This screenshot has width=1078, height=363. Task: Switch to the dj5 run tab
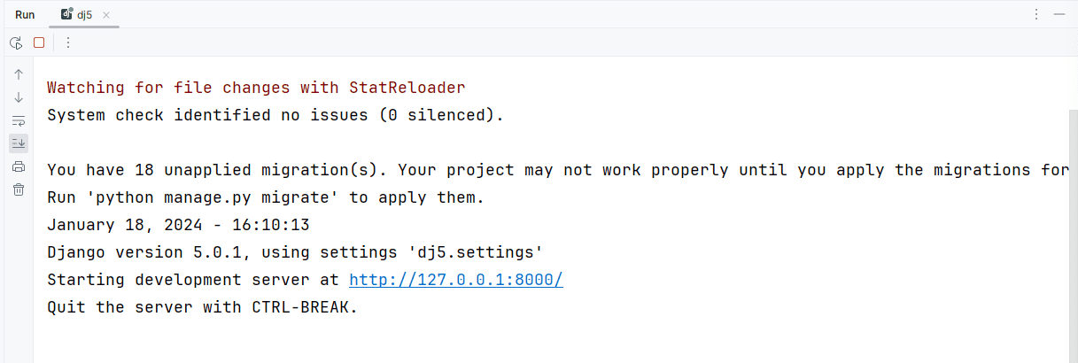tap(84, 15)
